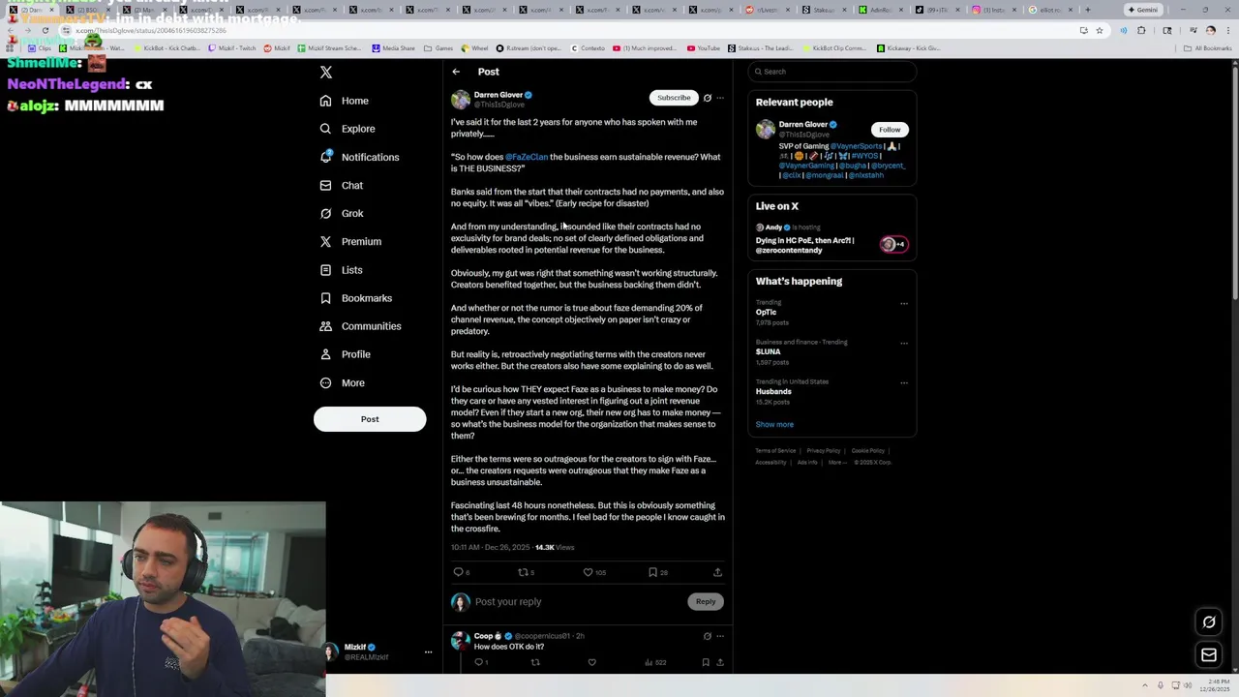Open Premium in the sidebar
The height and width of the screenshot is (697, 1239).
(350, 241)
